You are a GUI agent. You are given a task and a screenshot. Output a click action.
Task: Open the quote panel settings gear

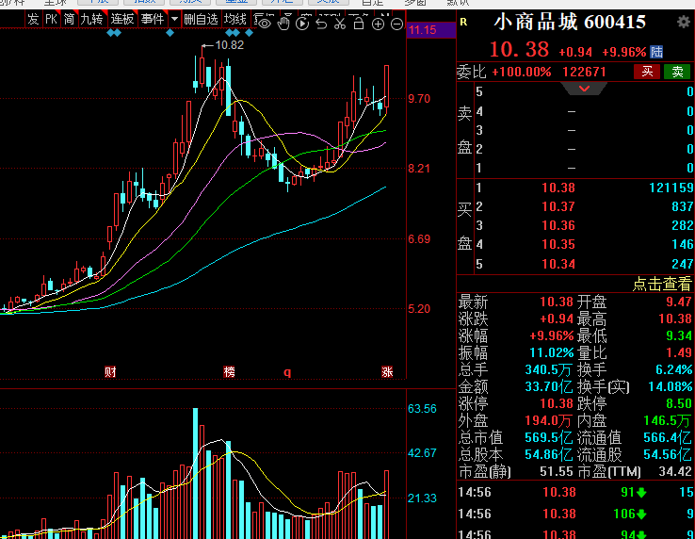tap(684, 22)
